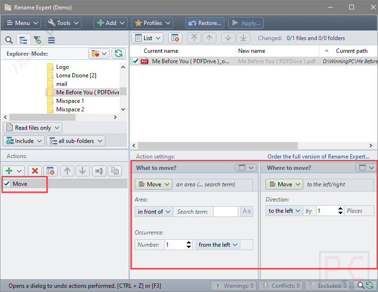Expand the 'to the left' direction dropdown
This screenshot has width=378, height=292.
tap(284, 211)
